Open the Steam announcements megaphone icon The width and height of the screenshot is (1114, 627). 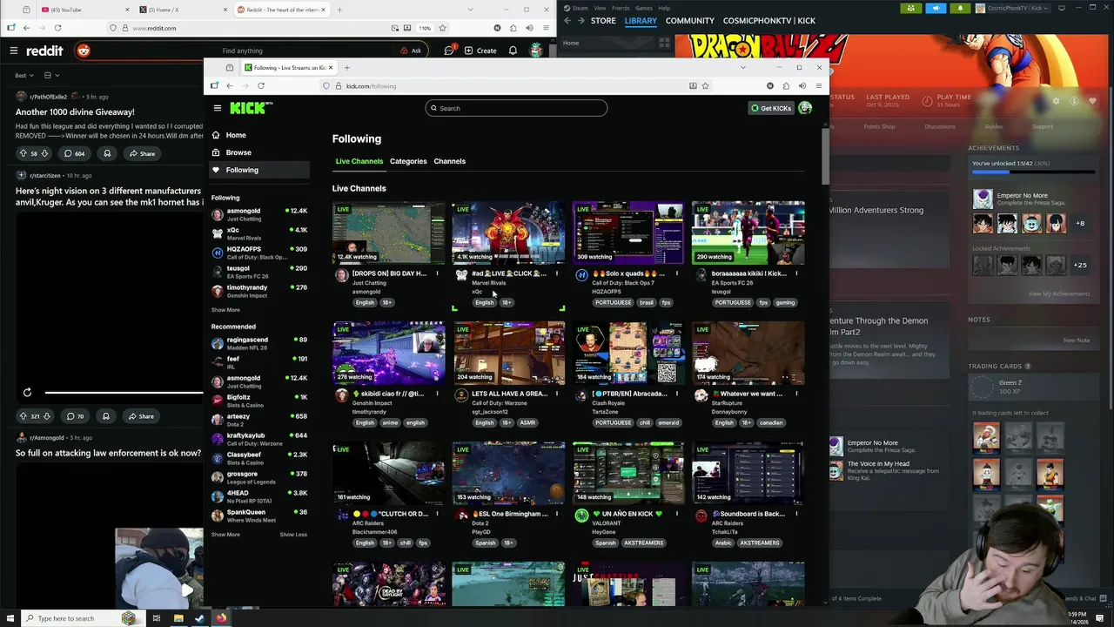pos(936,8)
